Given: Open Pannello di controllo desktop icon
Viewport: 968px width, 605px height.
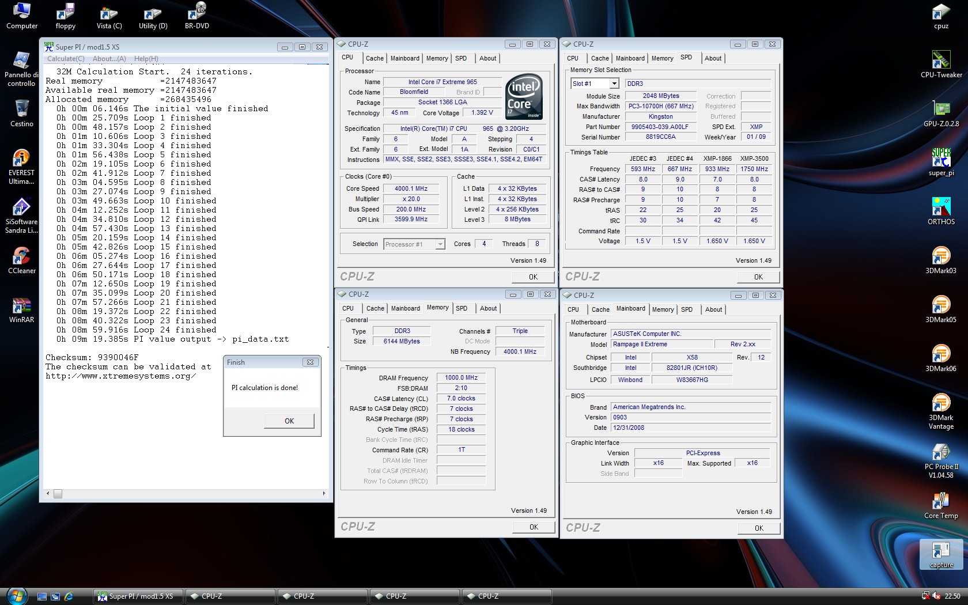Looking at the screenshot, I should click(21, 69).
